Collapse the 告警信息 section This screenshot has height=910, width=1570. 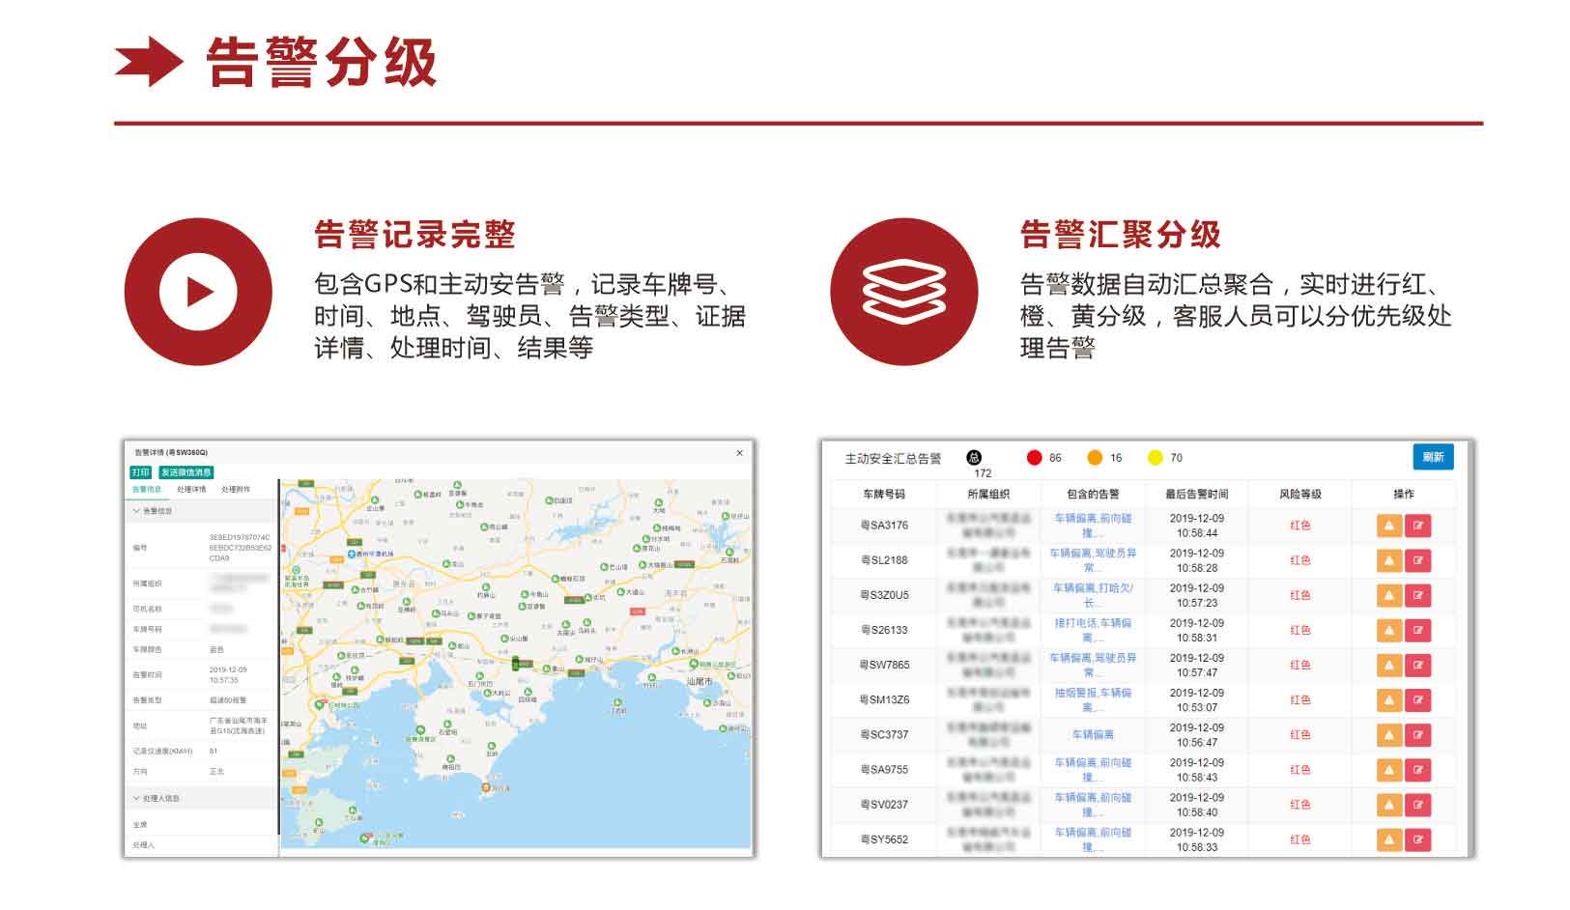click(x=136, y=511)
